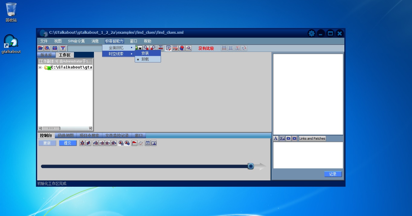The width and height of the screenshot is (412, 216).
Task: Select the C:\GTalkabout\gta tree item
Action: 72,67
